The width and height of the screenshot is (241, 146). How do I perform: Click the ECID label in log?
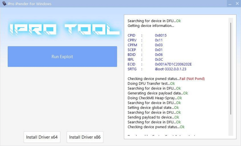(132, 64)
